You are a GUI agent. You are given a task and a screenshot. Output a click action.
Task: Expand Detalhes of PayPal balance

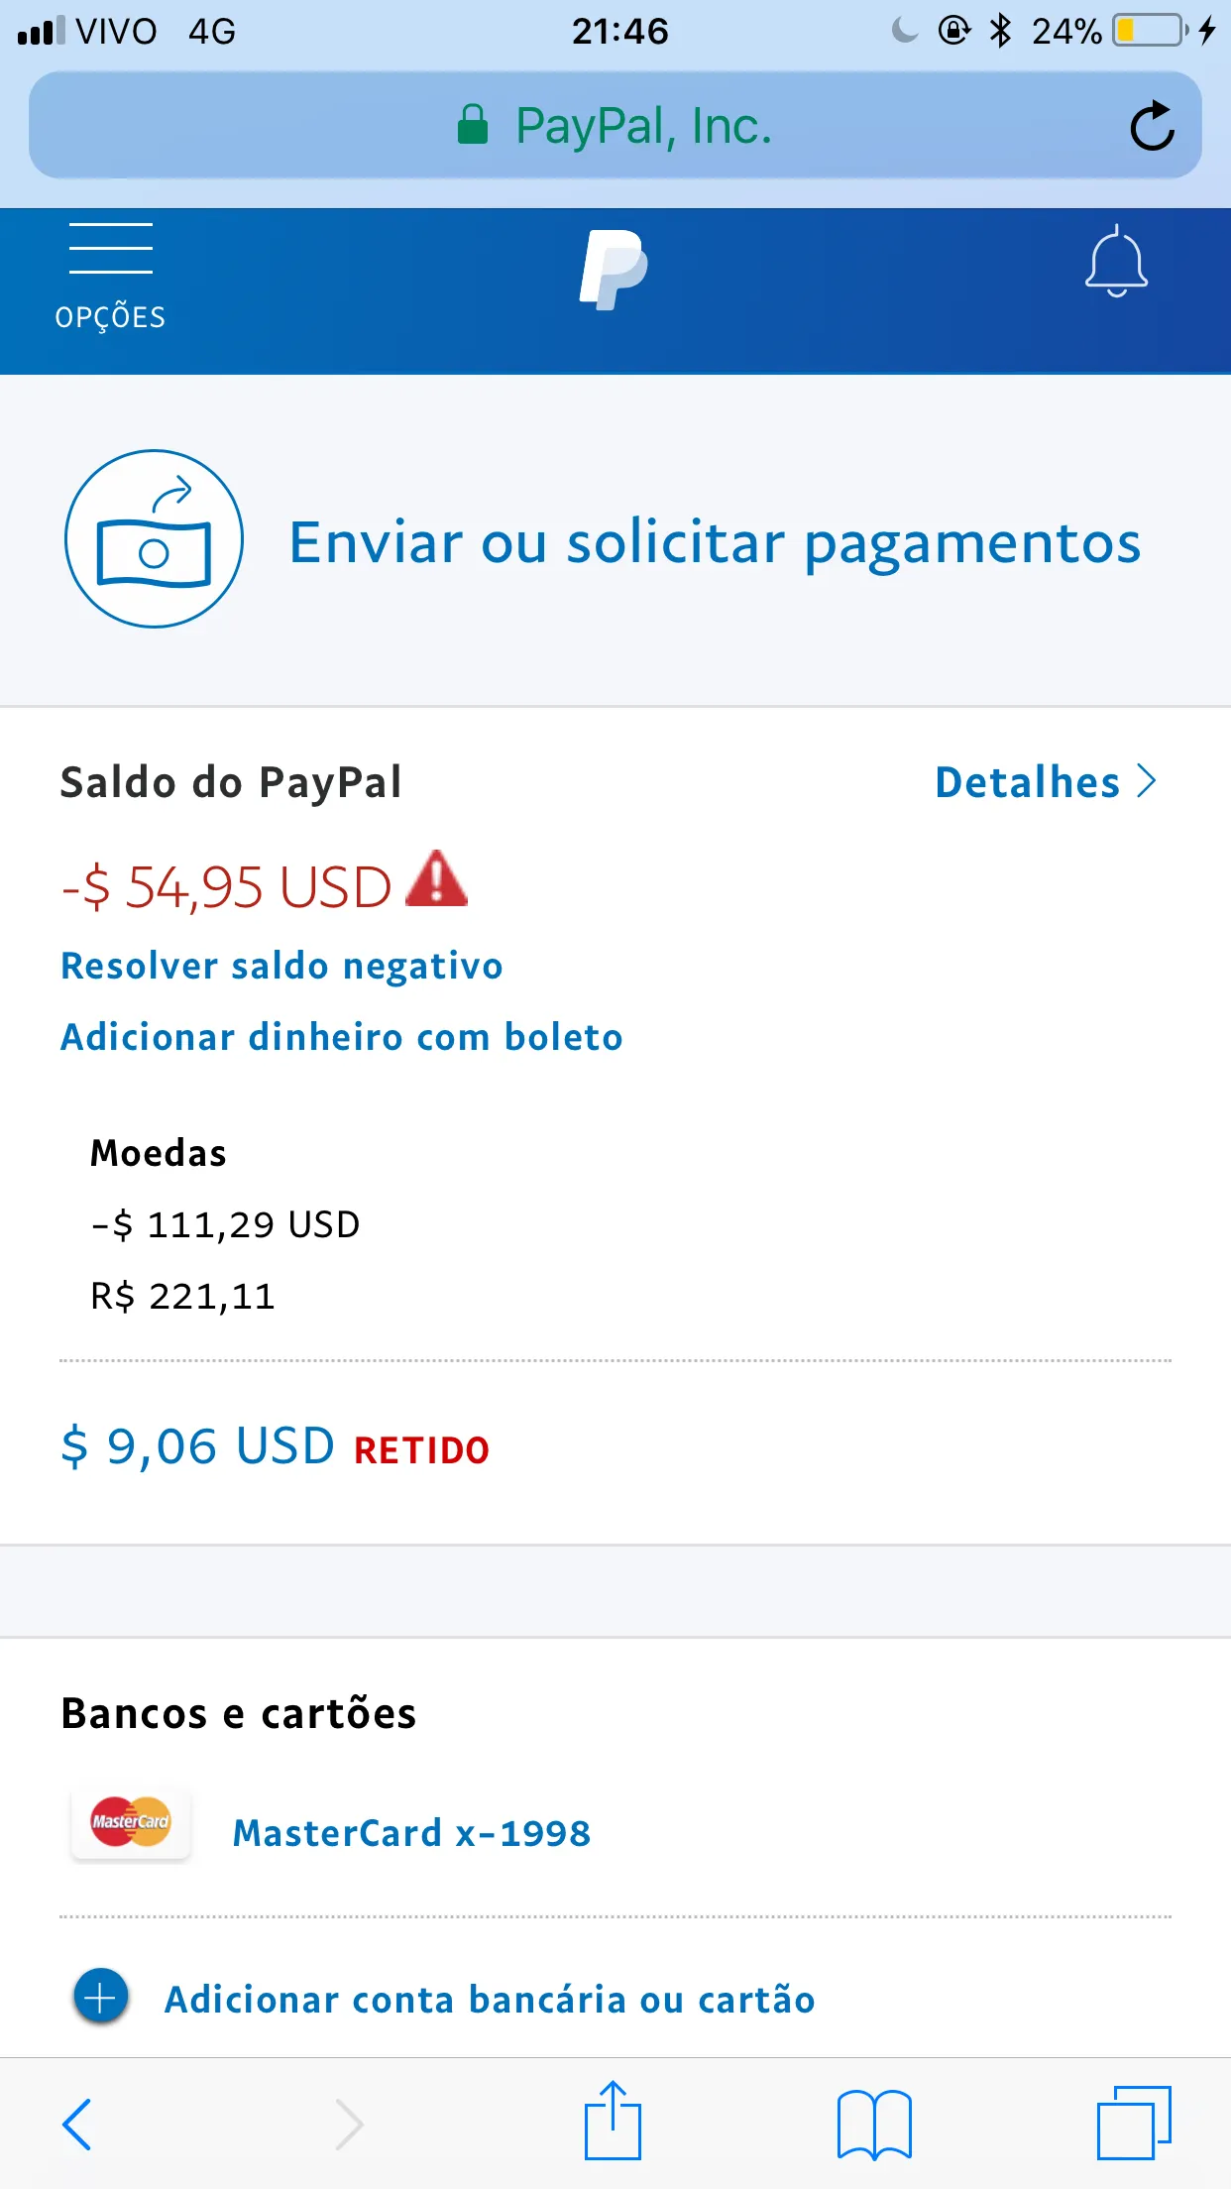[1045, 782]
